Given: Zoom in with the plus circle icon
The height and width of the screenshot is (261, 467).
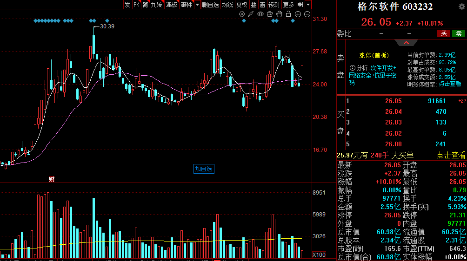Looking at the screenshot, I should [x=298, y=14].
